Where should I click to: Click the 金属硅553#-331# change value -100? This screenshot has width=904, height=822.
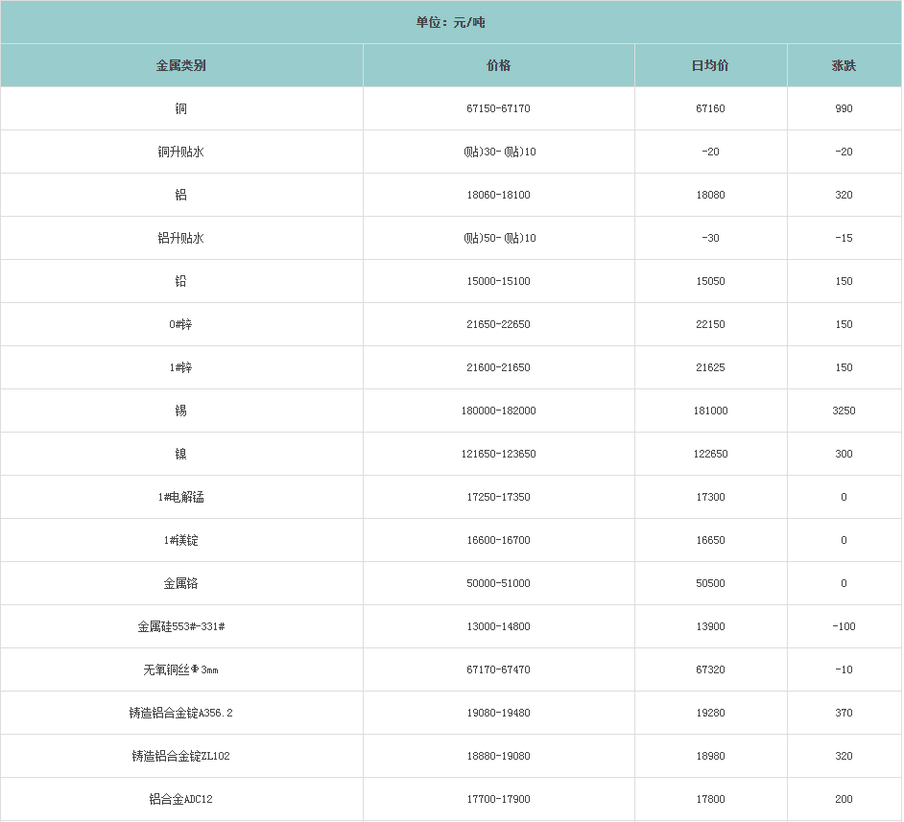pyautogui.click(x=844, y=627)
